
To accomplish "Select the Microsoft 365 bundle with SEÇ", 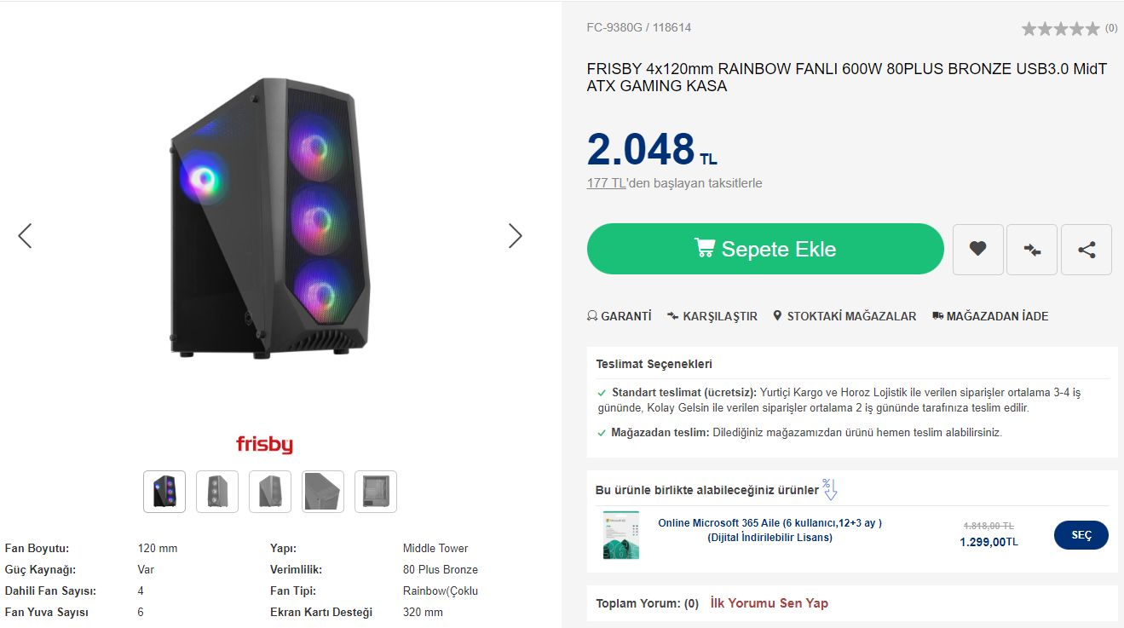I will click(1081, 535).
